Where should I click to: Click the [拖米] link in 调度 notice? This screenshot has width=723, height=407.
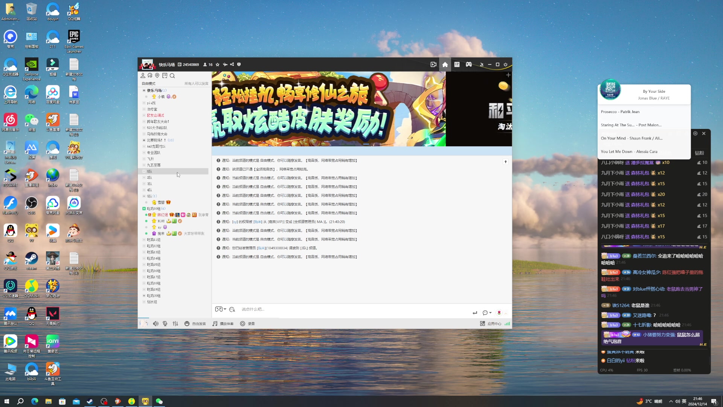261,248
